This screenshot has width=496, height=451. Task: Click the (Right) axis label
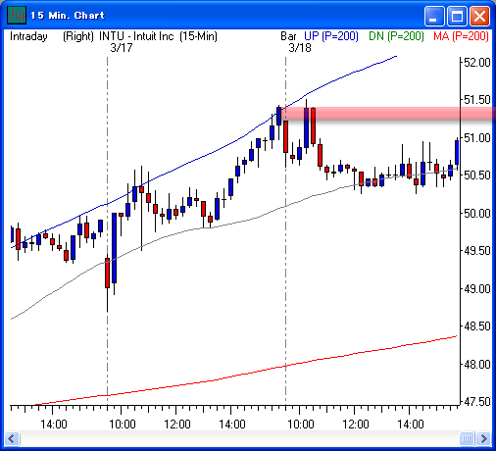click(78, 36)
